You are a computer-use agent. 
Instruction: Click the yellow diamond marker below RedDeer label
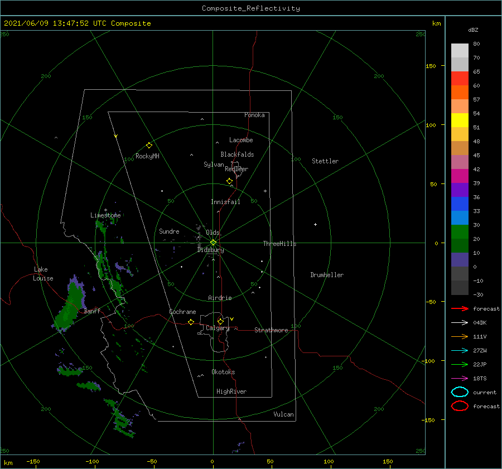[x=230, y=181]
